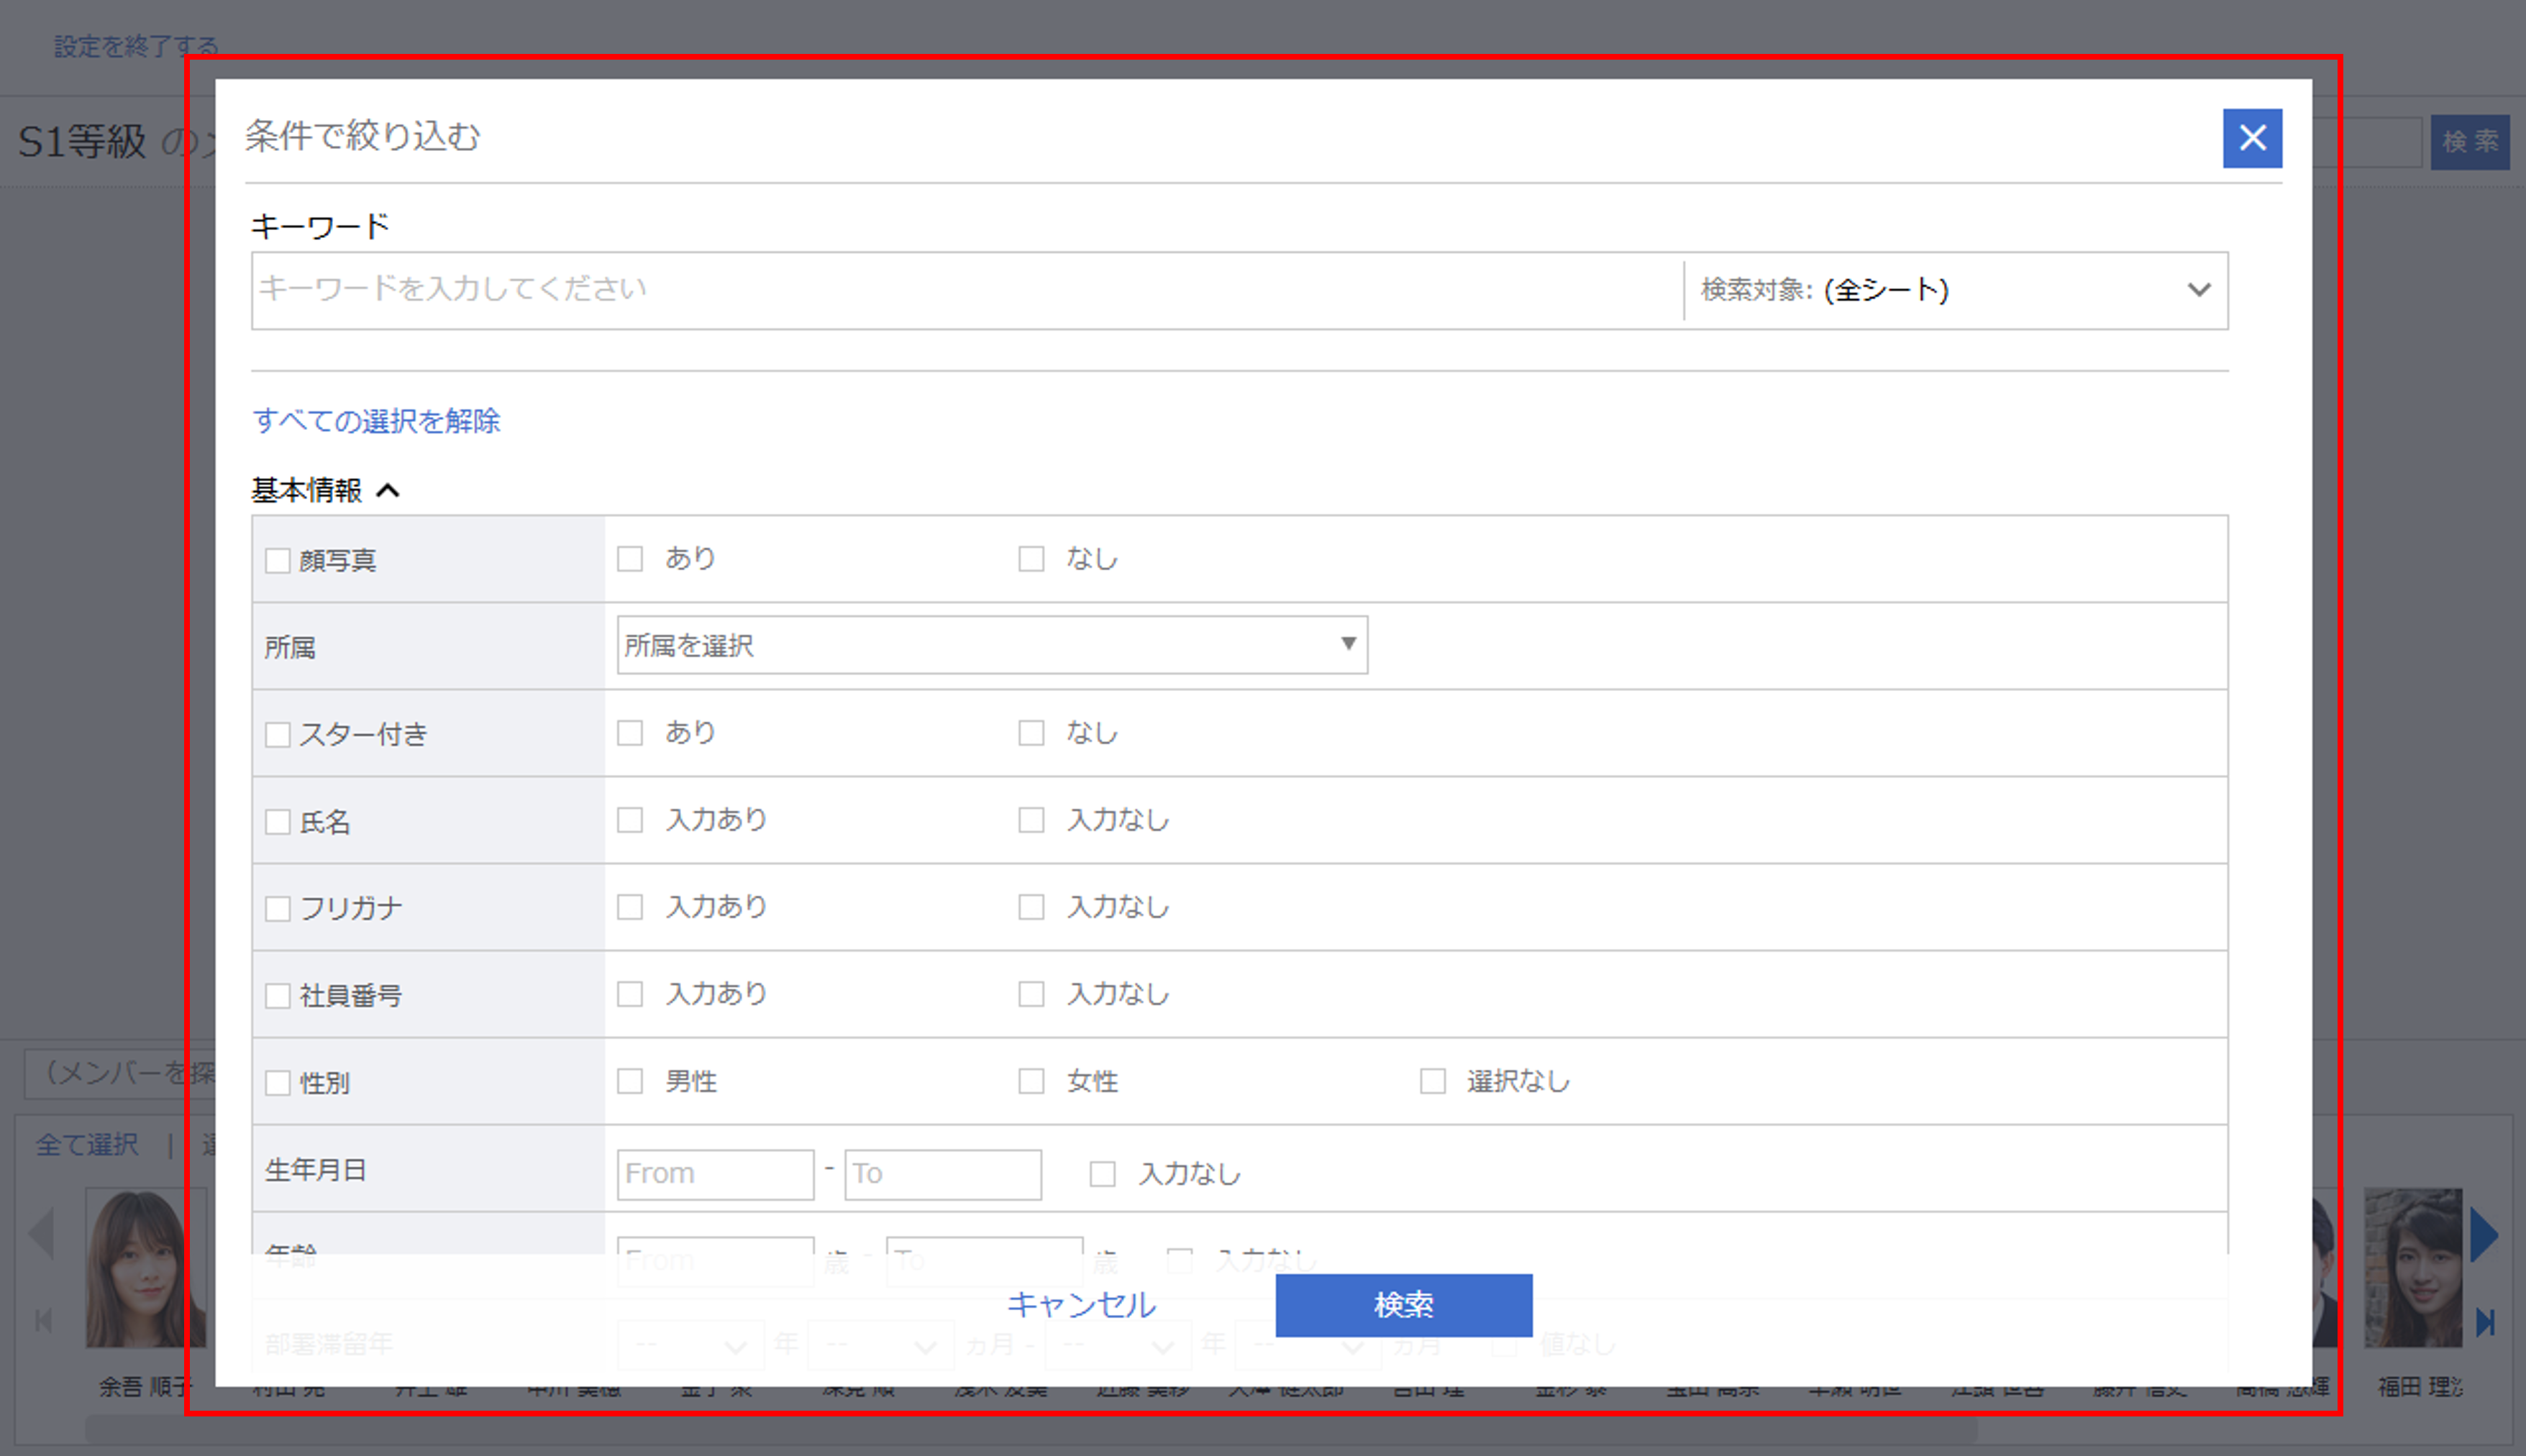Check あり under 顔写真
2526x1456 pixels.
630,559
